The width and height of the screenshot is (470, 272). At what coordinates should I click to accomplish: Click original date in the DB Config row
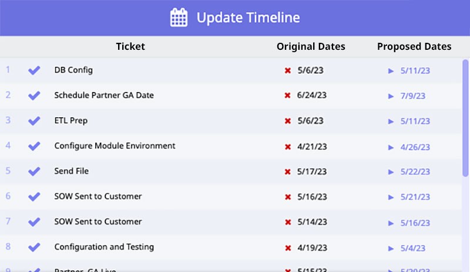pos(311,70)
